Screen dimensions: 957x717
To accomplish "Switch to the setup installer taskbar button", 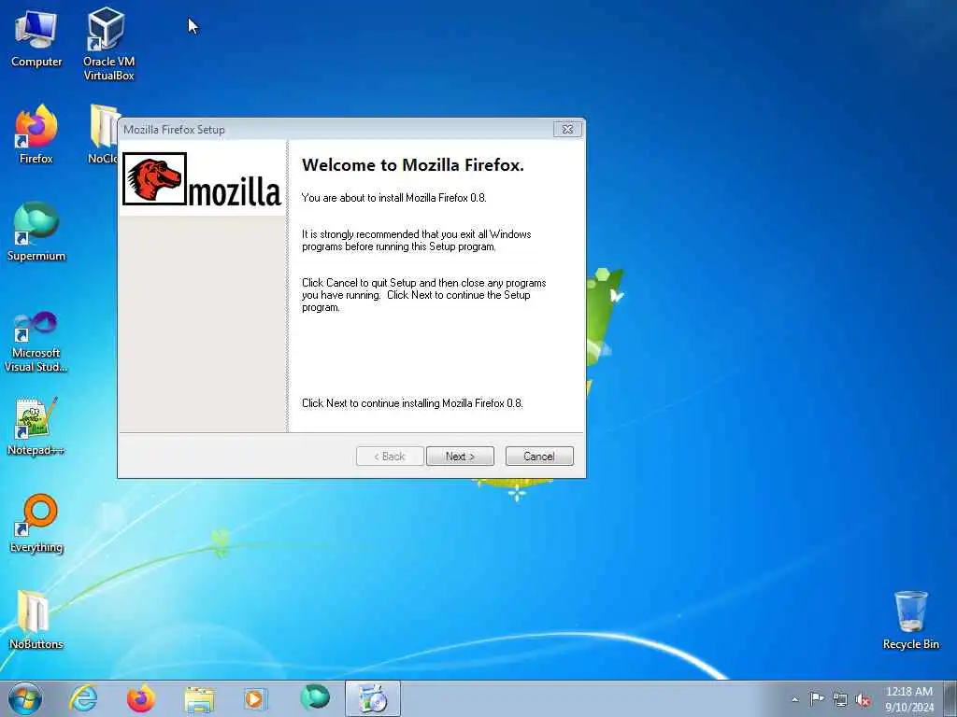I will click(372, 698).
